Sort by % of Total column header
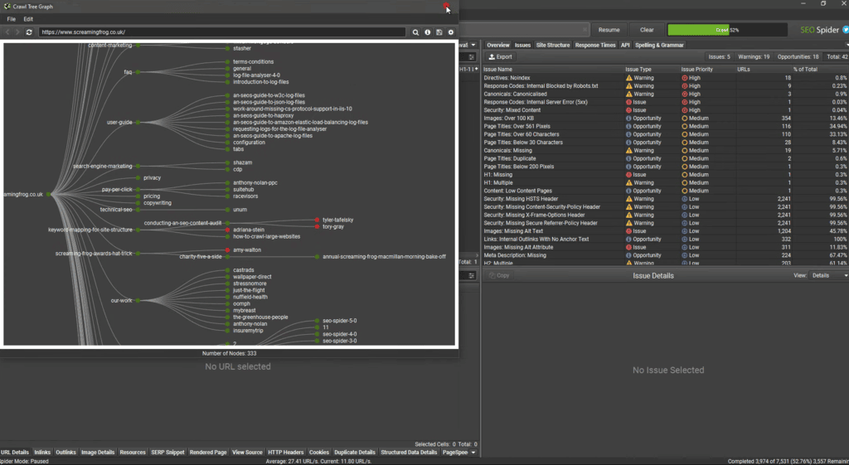 point(819,70)
